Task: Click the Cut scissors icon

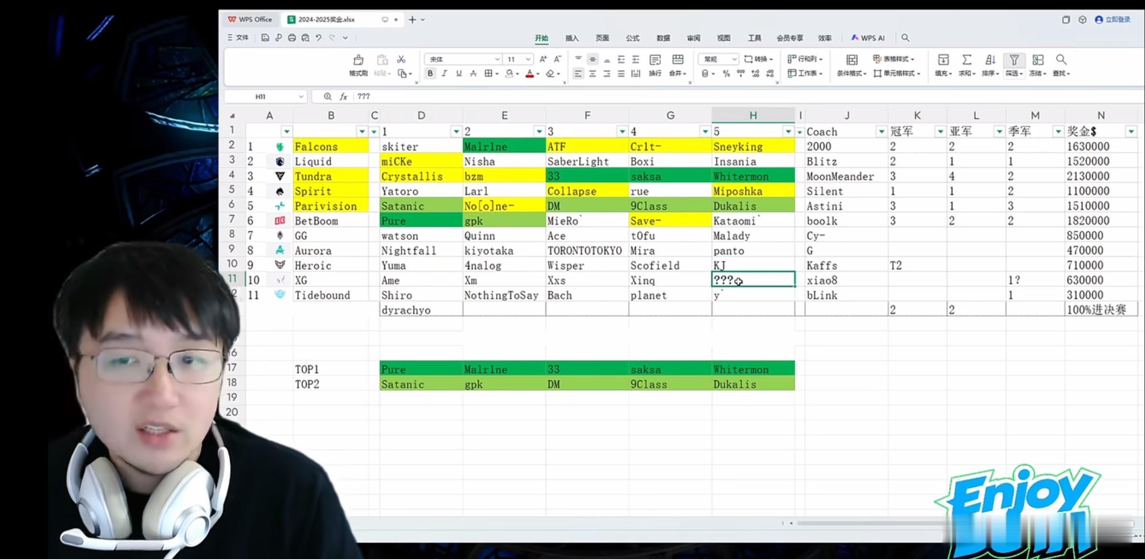Action: coord(401,59)
